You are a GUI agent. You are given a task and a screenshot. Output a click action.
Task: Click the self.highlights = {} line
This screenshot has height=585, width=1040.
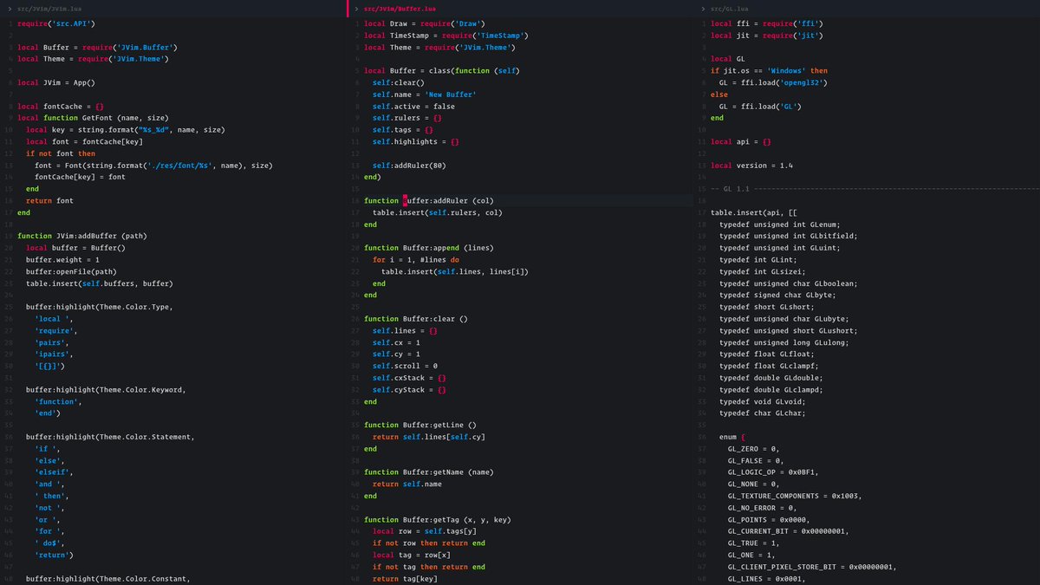tap(416, 141)
